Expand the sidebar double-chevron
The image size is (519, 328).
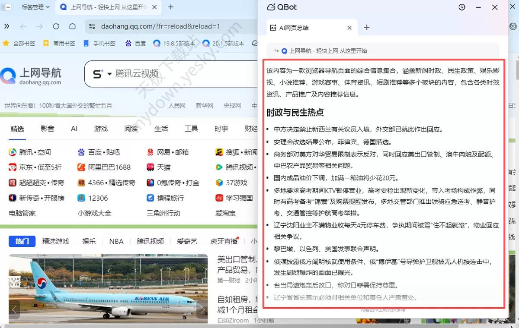click(x=6, y=26)
